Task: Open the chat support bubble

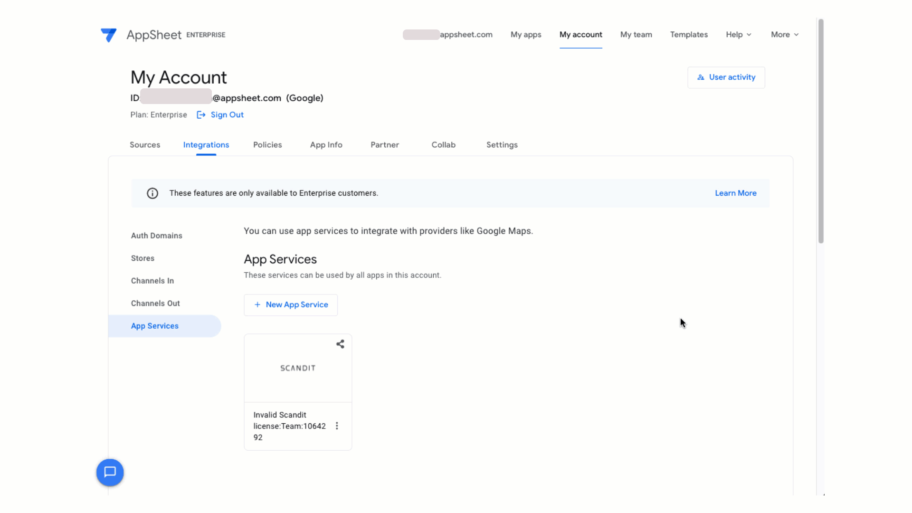Action: 110,472
